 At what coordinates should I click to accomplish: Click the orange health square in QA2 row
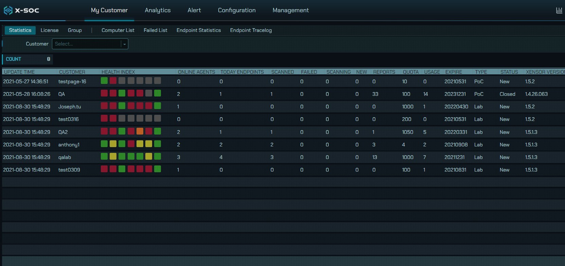140,131
